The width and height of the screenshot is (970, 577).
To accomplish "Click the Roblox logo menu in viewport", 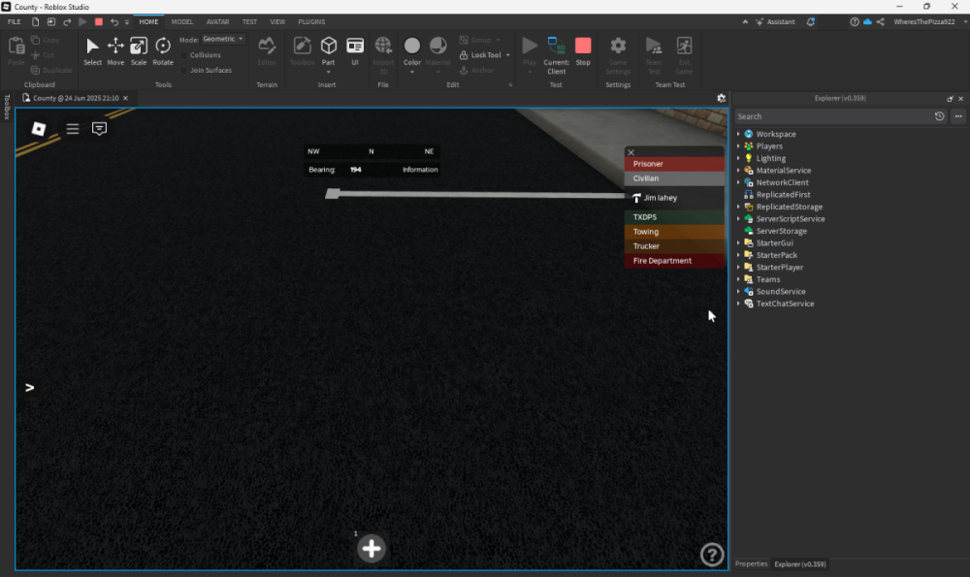I will coord(39,128).
